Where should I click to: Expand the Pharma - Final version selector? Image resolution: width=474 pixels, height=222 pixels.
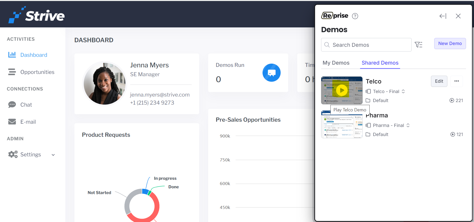click(x=408, y=125)
